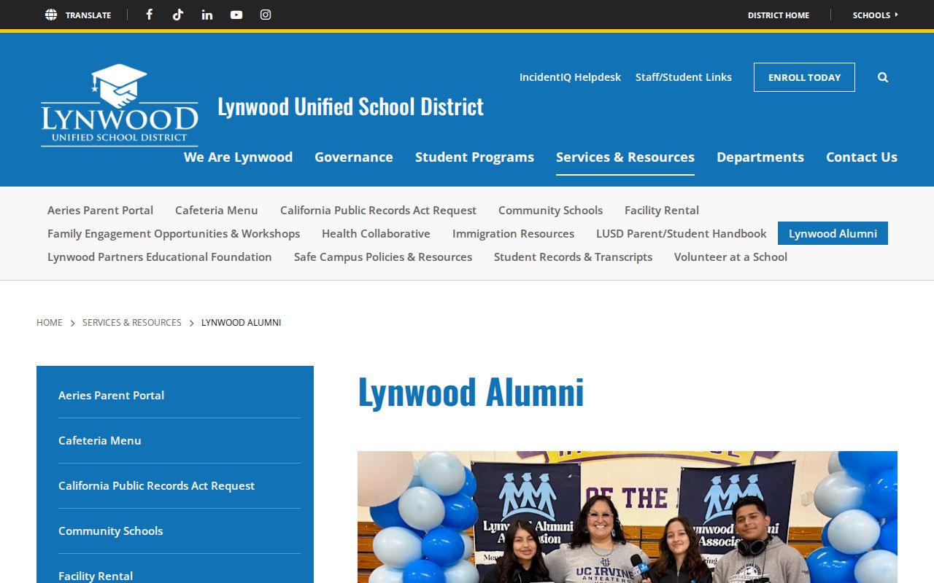Open the TikTok social icon

[x=178, y=15]
